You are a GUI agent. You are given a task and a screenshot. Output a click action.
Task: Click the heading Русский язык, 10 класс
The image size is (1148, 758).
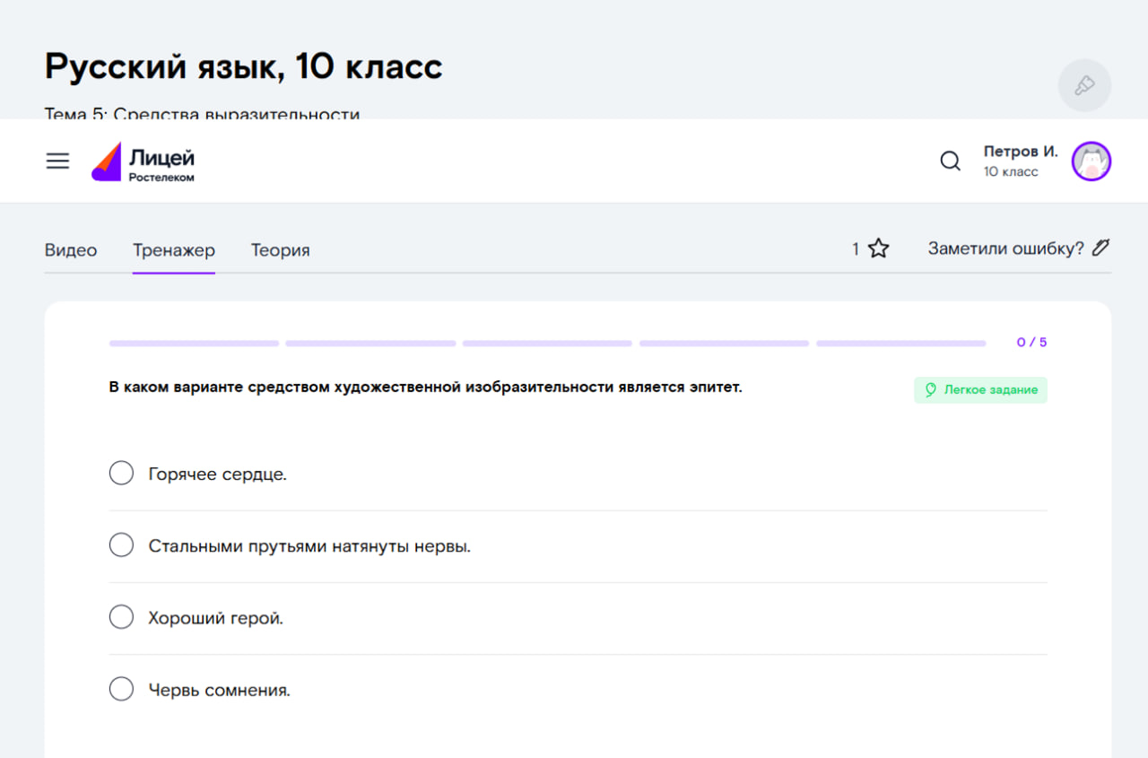point(244,66)
